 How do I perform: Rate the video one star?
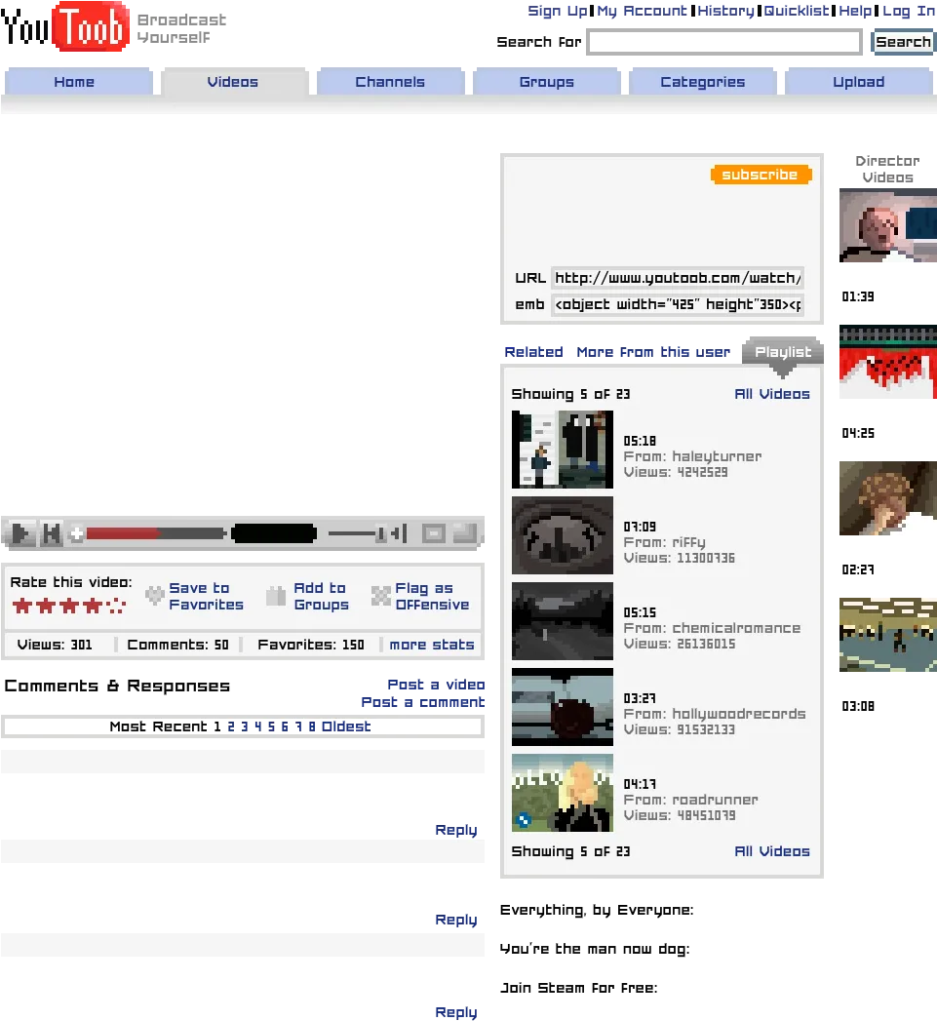click(x=22, y=606)
